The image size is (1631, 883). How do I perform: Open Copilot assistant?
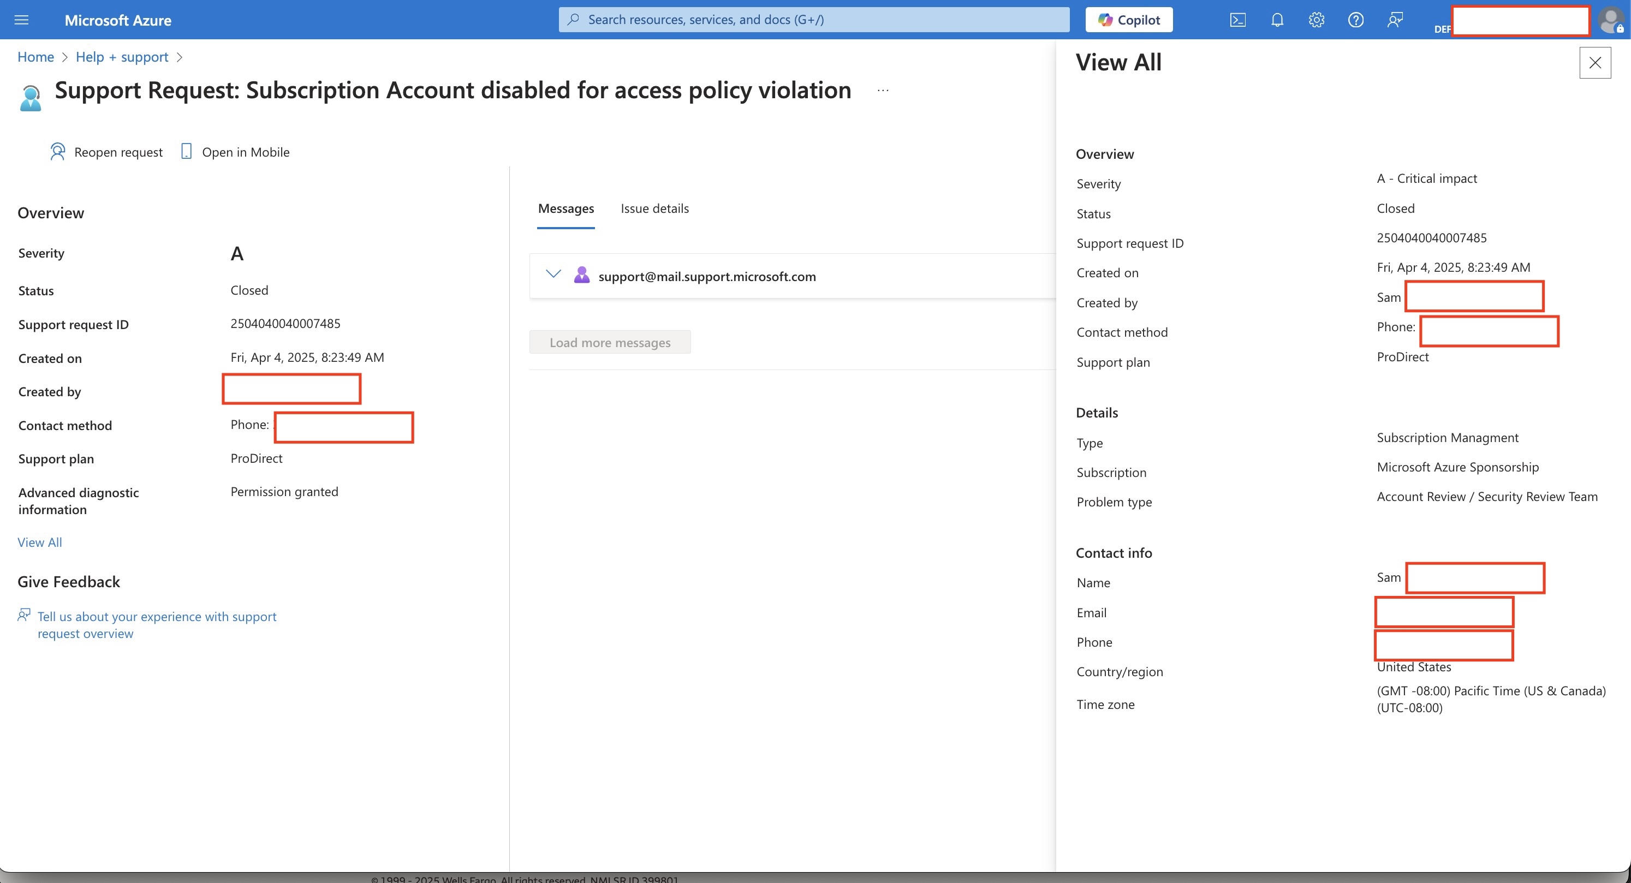coord(1129,20)
